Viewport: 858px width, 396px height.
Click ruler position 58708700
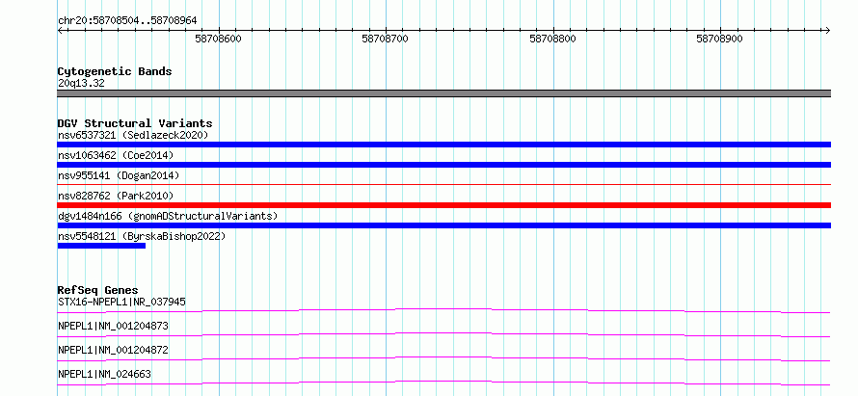(386, 40)
